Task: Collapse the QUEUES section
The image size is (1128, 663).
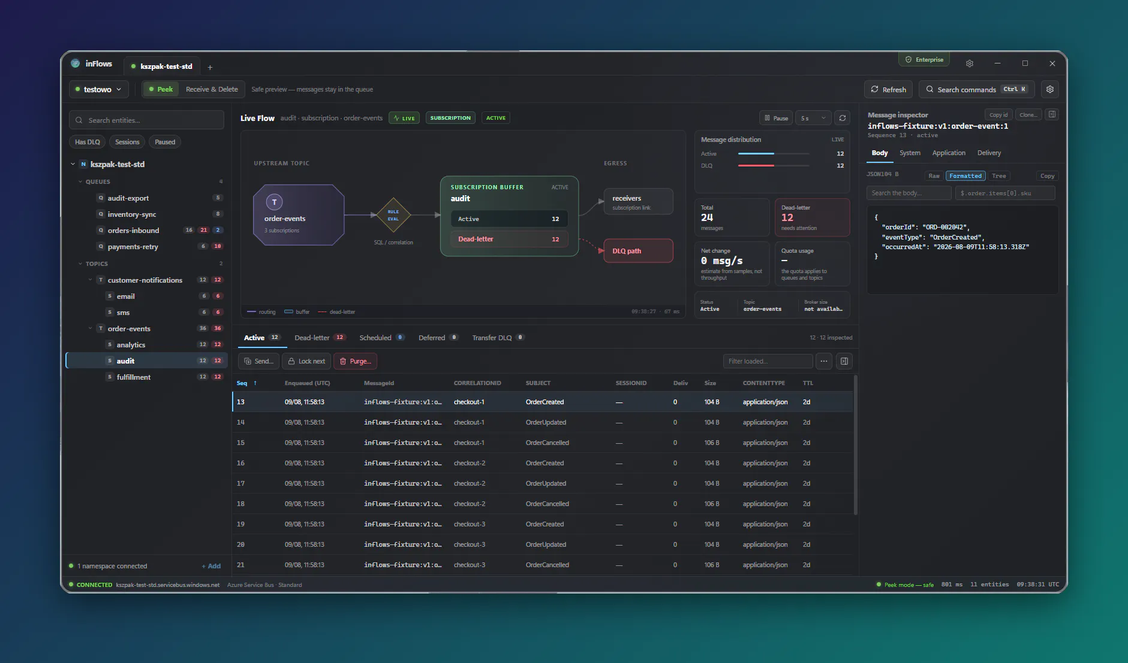Action: pyautogui.click(x=80, y=181)
